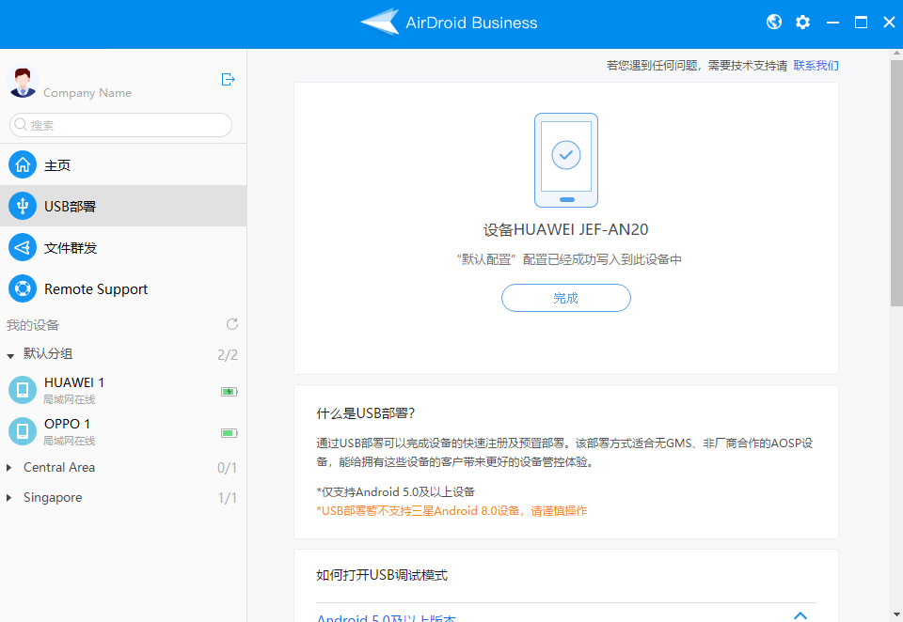Click the *仅支持Android 5.0及以上设备 note
The width and height of the screenshot is (903, 622).
[x=396, y=492]
